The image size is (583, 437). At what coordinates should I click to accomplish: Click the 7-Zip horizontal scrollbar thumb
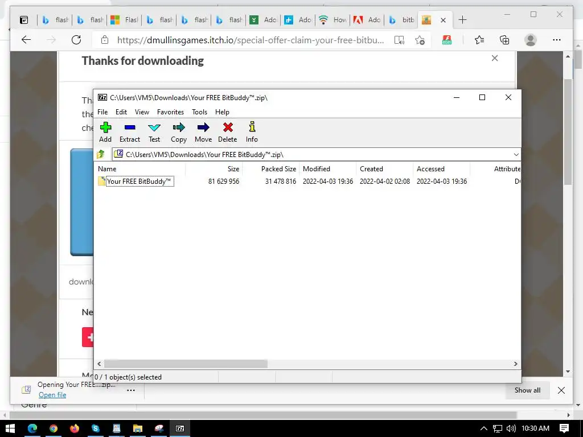coord(186,364)
